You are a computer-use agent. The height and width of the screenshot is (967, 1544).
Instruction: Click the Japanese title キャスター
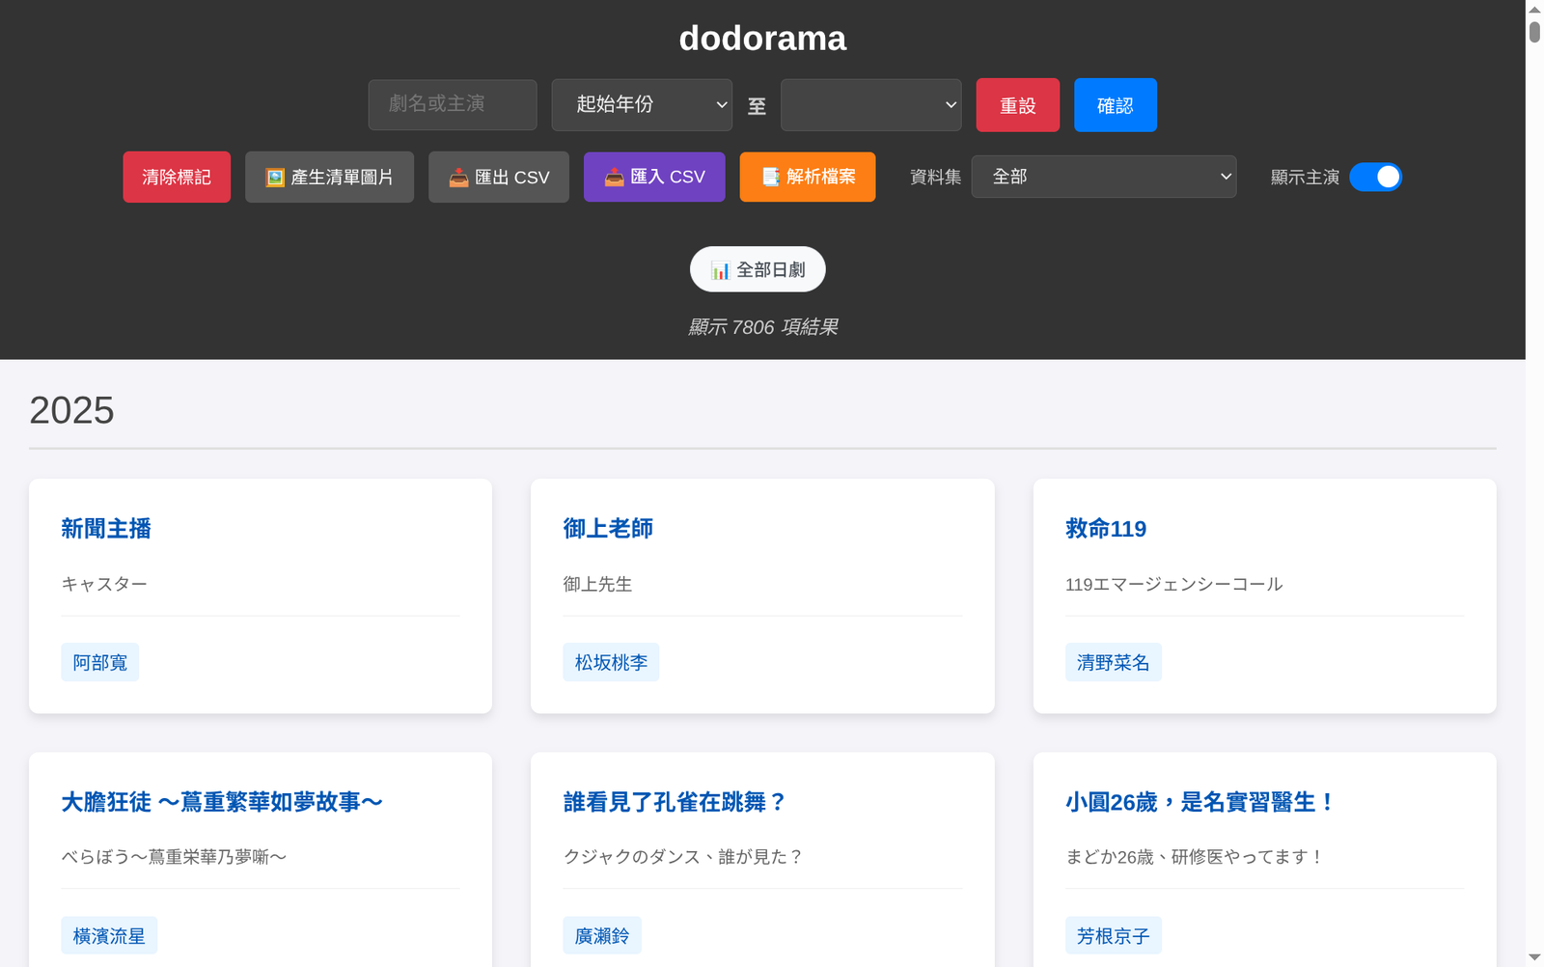pyautogui.click(x=104, y=584)
